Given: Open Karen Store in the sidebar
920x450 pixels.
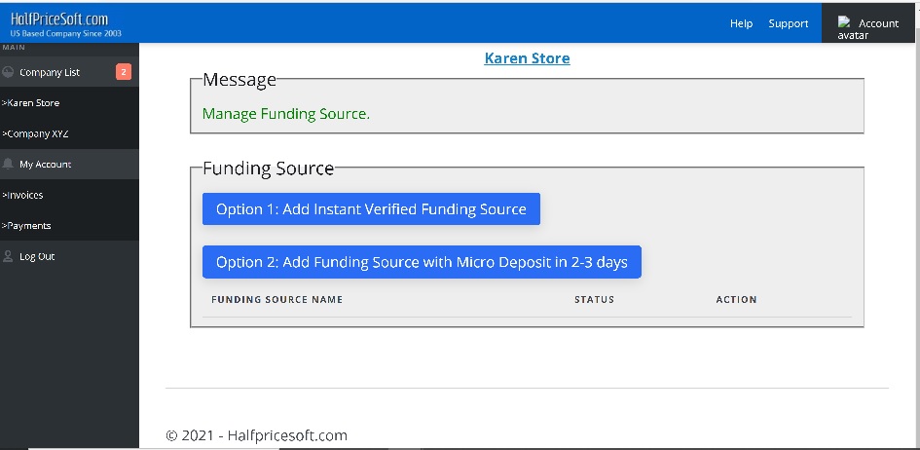Looking at the screenshot, I should [x=31, y=103].
